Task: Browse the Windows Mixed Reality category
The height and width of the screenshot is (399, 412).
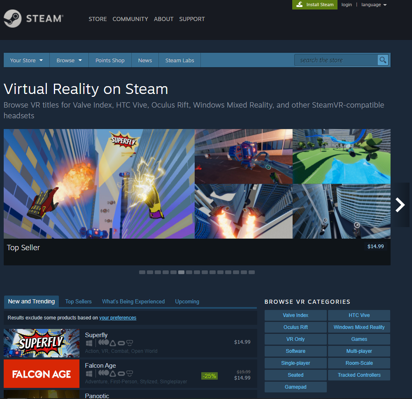Action: pos(359,327)
